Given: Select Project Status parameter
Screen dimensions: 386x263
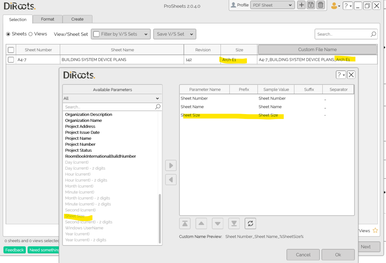Looking at the screenshot, I should 78,150.
